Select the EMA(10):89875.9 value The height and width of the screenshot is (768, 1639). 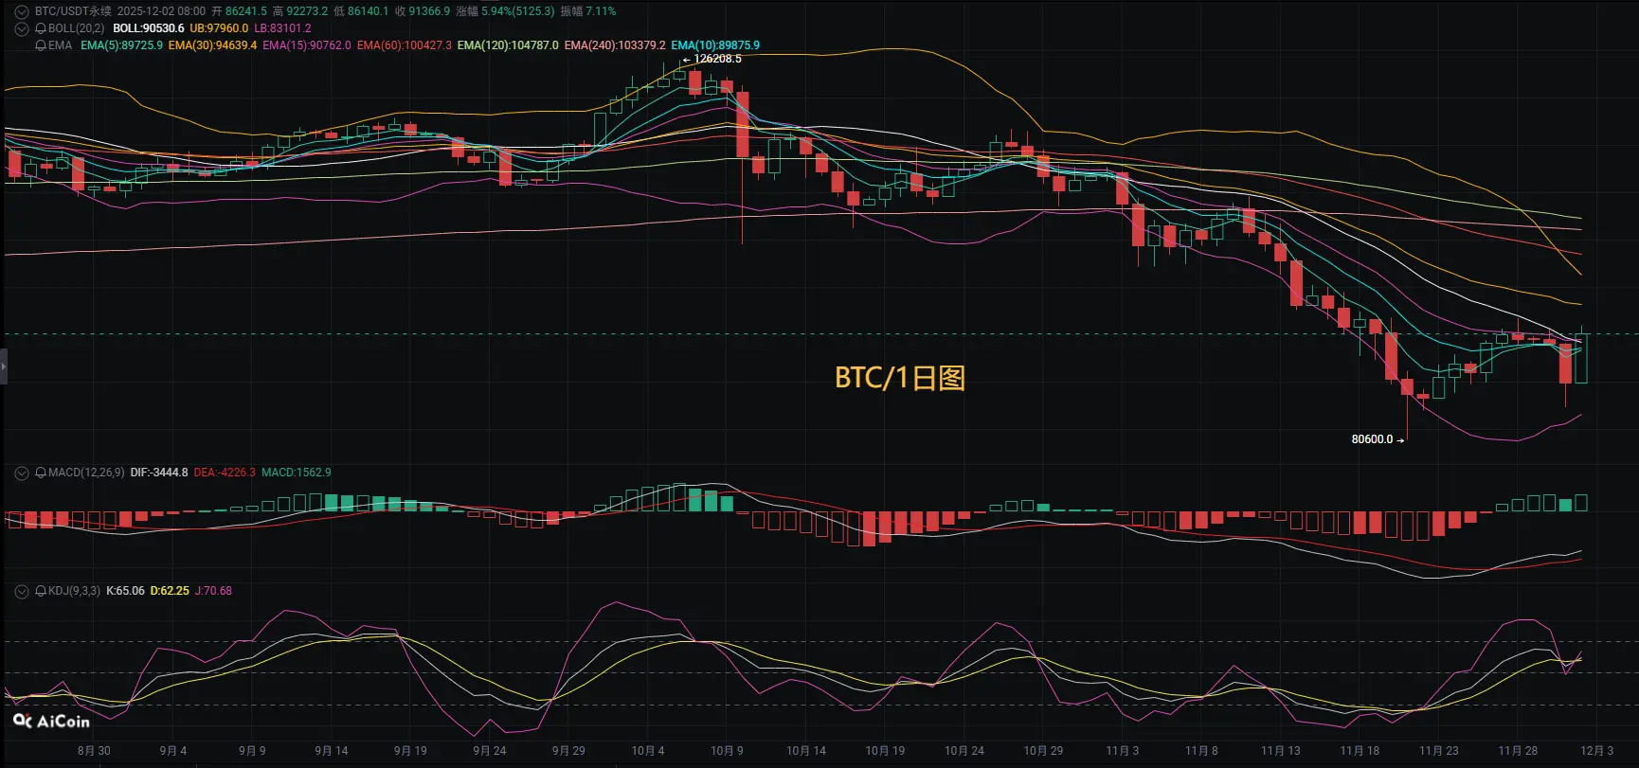715,45
